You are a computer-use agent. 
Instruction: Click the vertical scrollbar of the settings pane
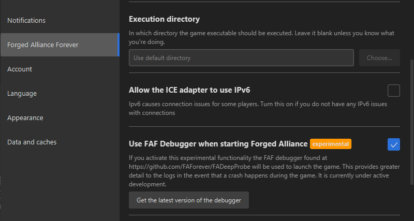pos(412,122)
